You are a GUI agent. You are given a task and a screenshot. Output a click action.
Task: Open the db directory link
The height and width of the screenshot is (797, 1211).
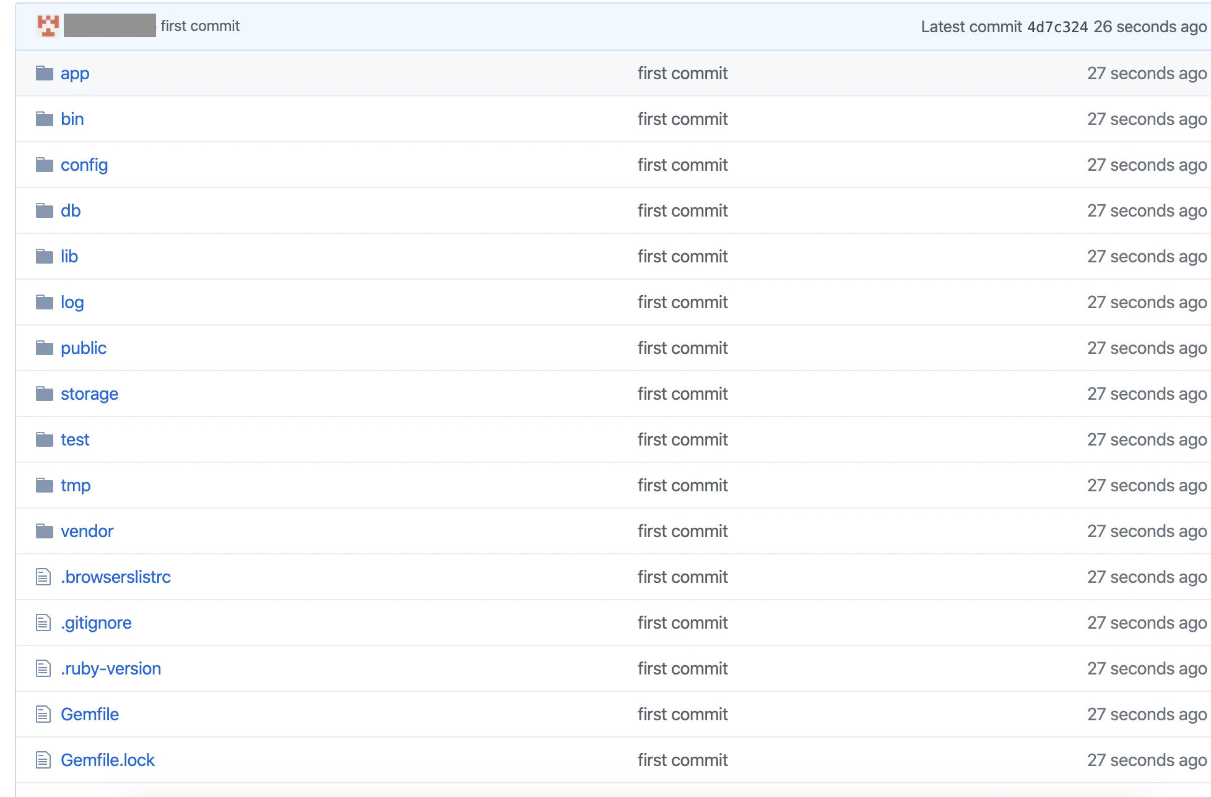point(71,210)
